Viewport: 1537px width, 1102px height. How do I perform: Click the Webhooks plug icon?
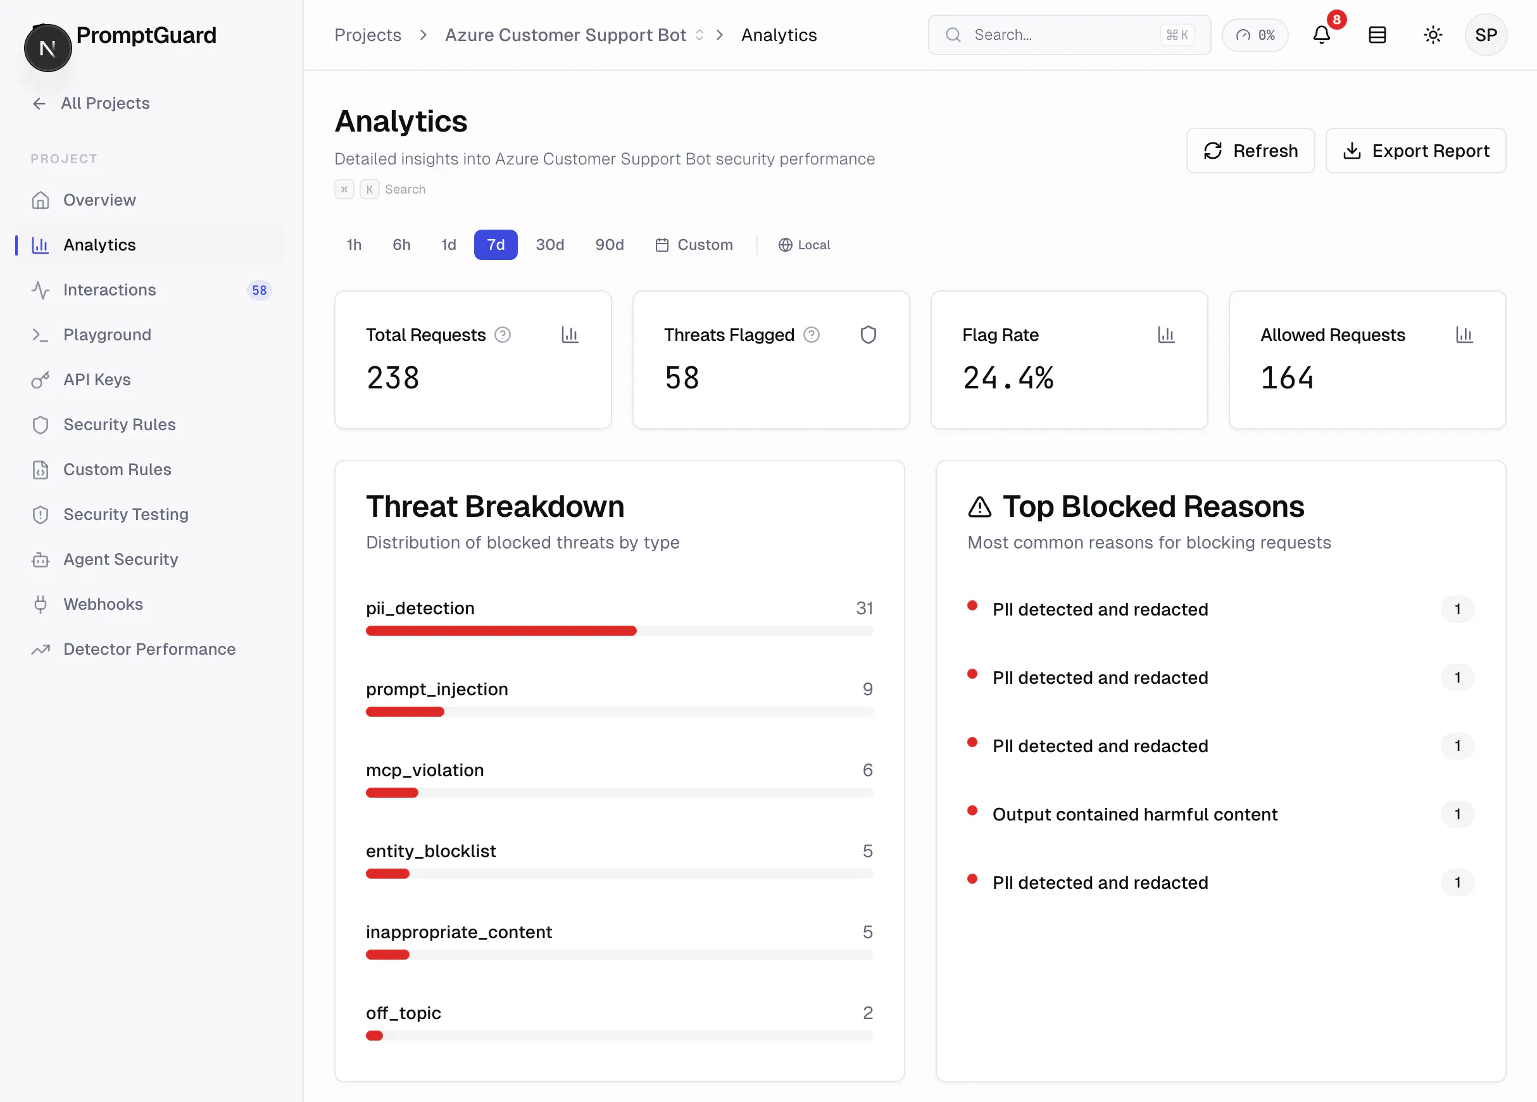pyautogui.click(x=41, y=604)
